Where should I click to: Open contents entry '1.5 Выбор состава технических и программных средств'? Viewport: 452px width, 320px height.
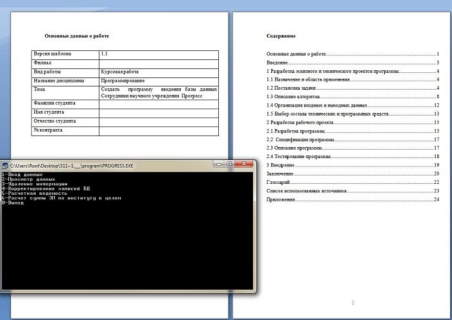(353, 114)
